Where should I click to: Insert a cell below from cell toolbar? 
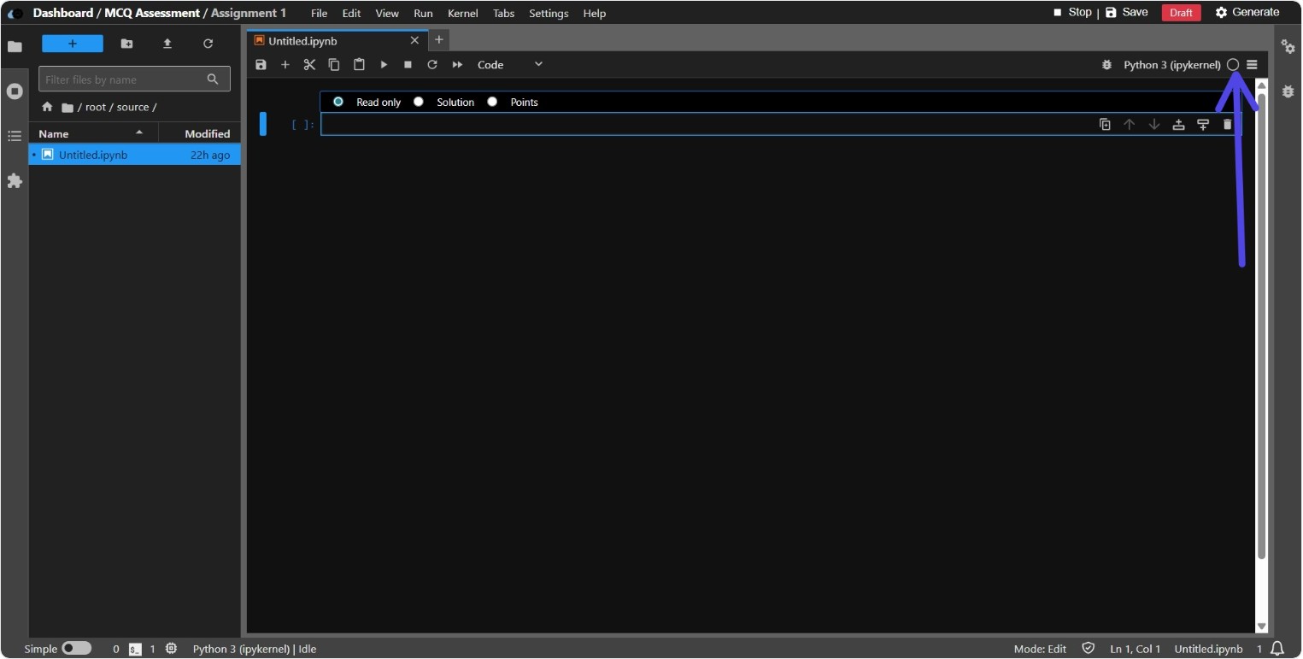coord(1203,124)
